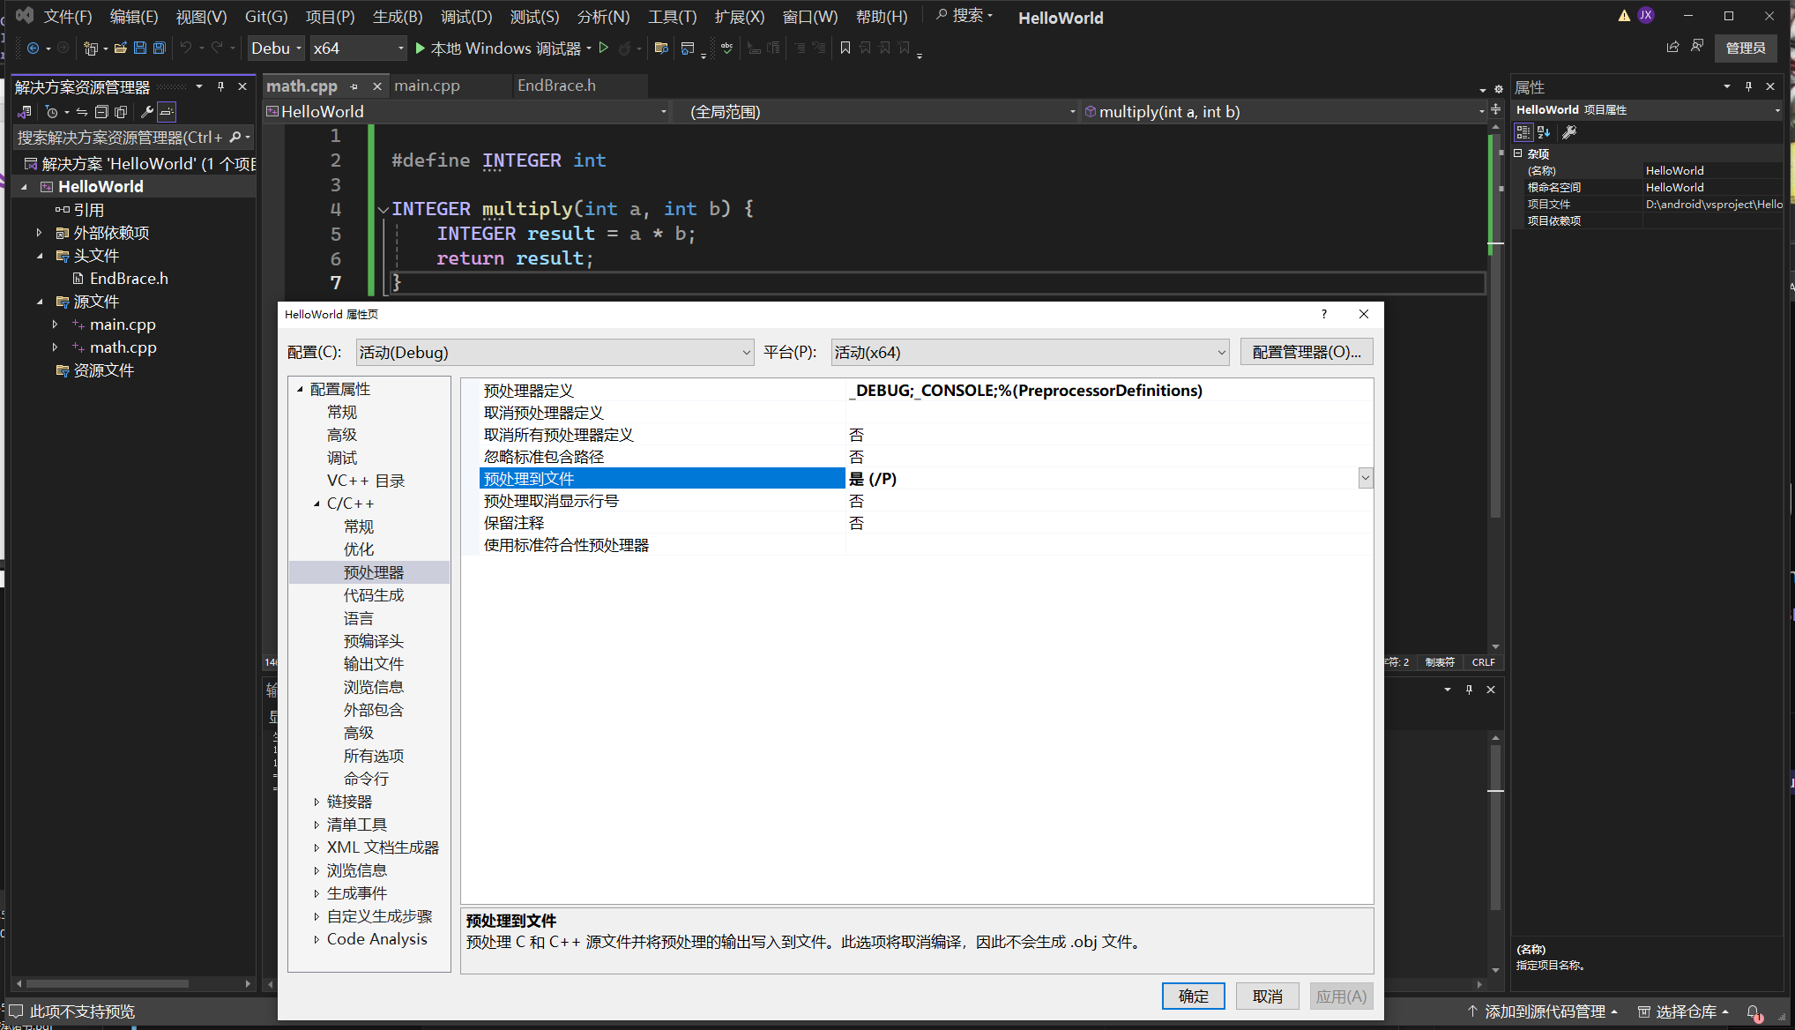Pin the math.cpp tab
1795x1030 pixels.
click(354, 86)
